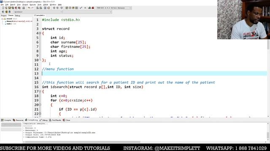The image size is (270, 151).
Task: Click on the "//menu function" comment line
Action: coord(58,69)
